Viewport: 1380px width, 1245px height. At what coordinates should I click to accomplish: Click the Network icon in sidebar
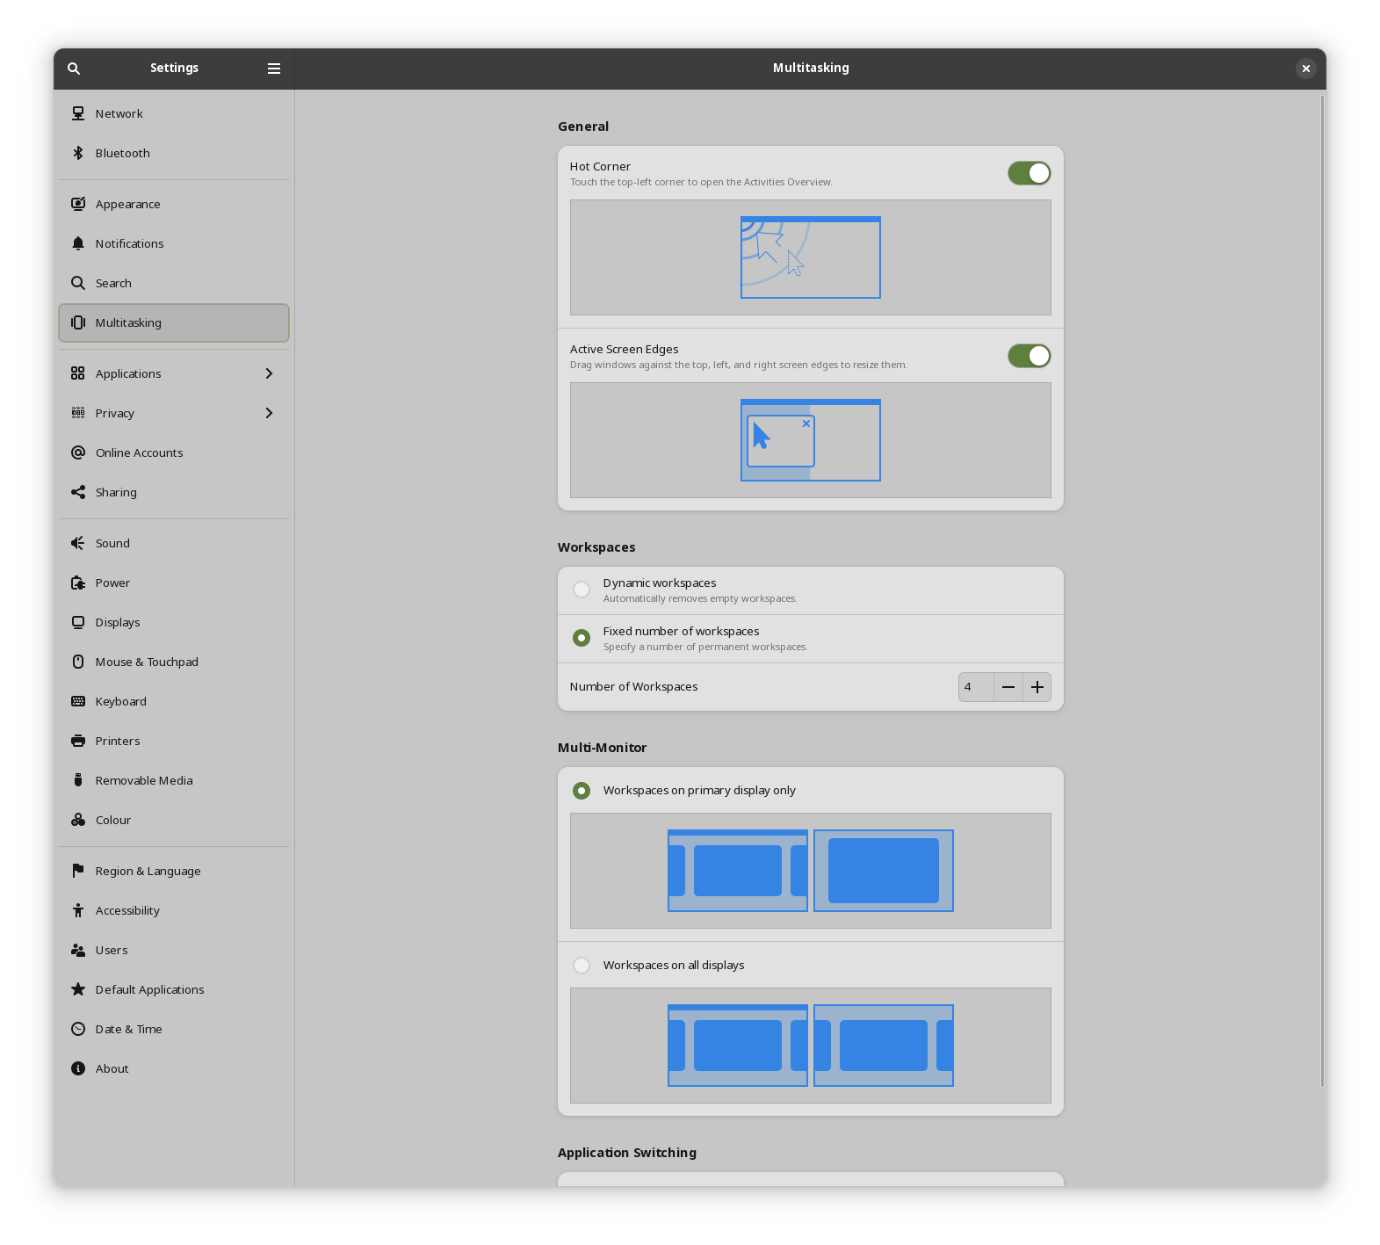coord(78,113)
